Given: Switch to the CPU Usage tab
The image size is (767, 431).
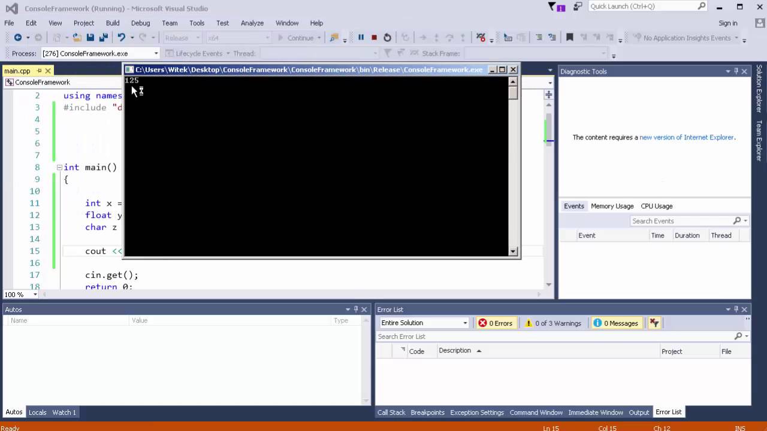Looking at the screenshot, I should (657, 206).
